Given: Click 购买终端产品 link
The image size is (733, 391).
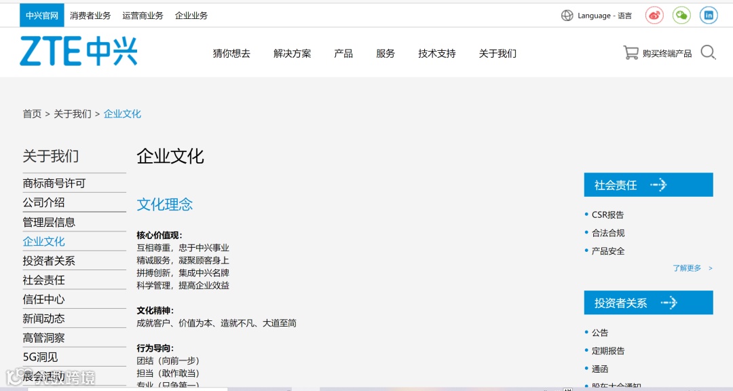Looking at the screenshot, I should pyautogui.click(x=667, y=54).
